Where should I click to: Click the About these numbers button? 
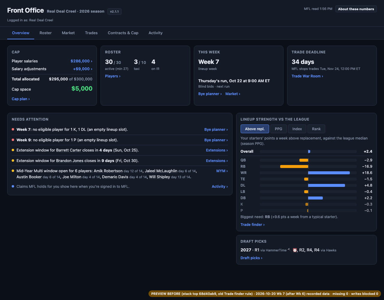(x=356, y=9)
